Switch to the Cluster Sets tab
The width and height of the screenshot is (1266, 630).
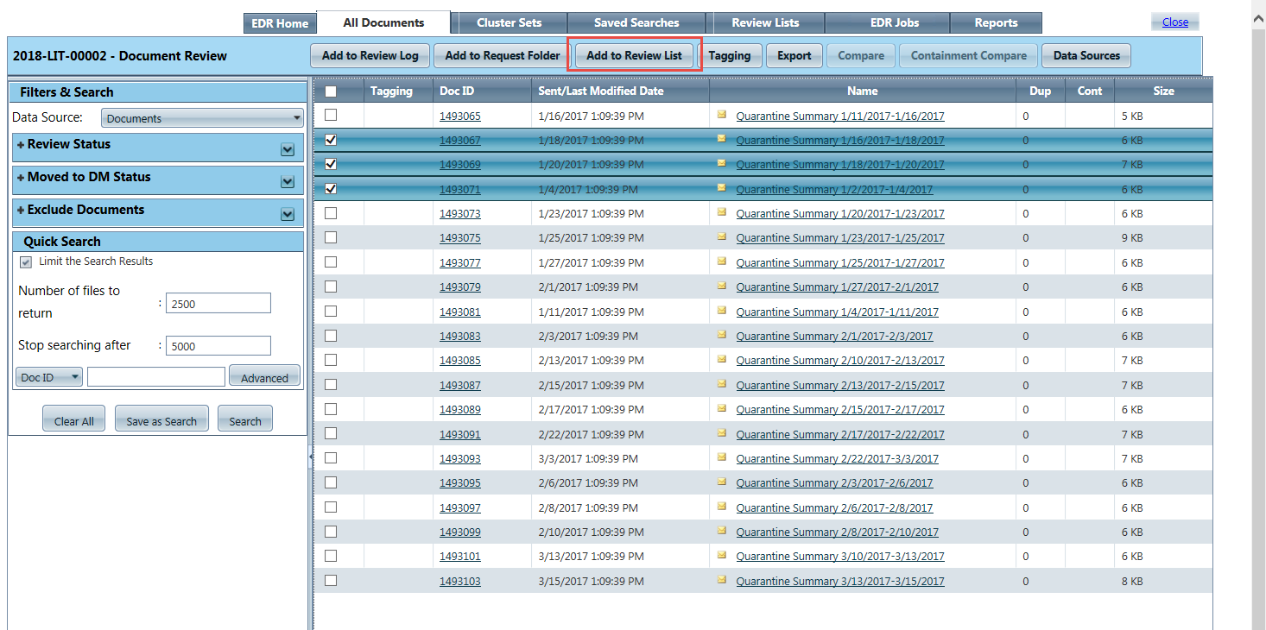(x=509, y=22)
